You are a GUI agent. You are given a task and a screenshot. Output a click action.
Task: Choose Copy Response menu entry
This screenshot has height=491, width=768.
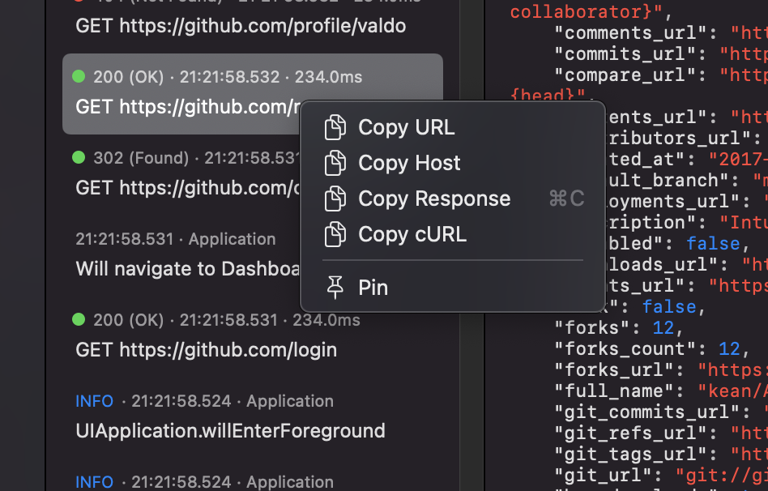tap(453, 199)
